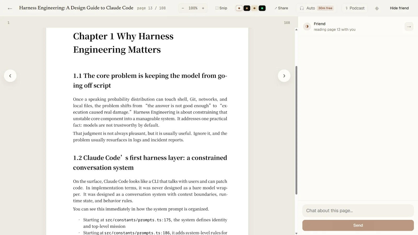Click the scrollbar up arrow
The height and width of the screenshot is (235, 418).
[x=296, y=30]
